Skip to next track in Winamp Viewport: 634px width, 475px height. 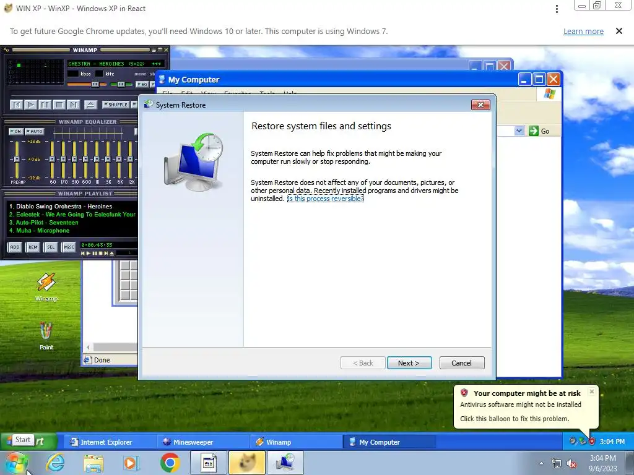[x=73, y=105]
